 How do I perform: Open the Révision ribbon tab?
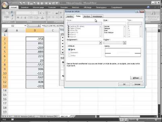coord(76,7)
